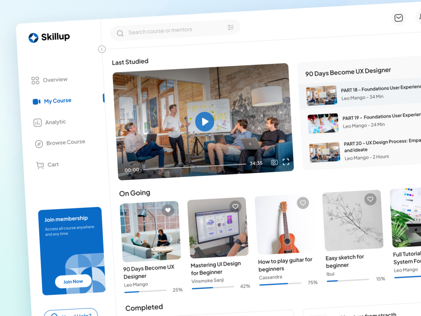
Task: Click the 25% progress bar
Action: 145,291
